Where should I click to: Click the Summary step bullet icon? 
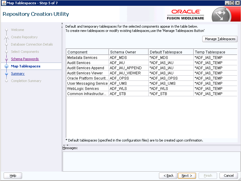[x=6, y=74]
